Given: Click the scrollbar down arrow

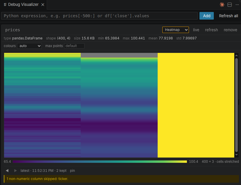Looking at the screenshot, I should (x=236, y=155).
